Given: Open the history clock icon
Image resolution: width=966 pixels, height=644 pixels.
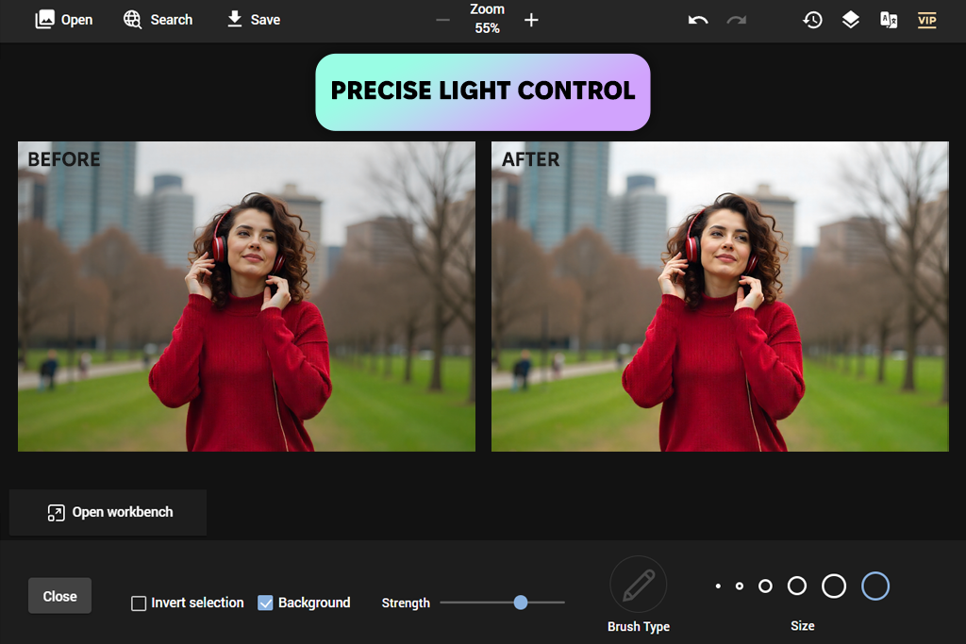Looking at the screenshot, I should (x=812, y=21).
